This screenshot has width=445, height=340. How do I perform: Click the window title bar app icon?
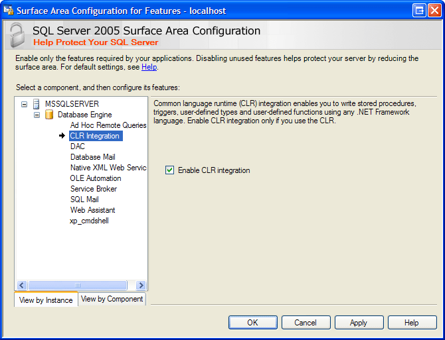[9, 11]
